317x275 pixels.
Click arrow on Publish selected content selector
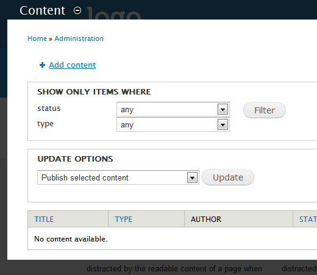[x=192, y=177]
